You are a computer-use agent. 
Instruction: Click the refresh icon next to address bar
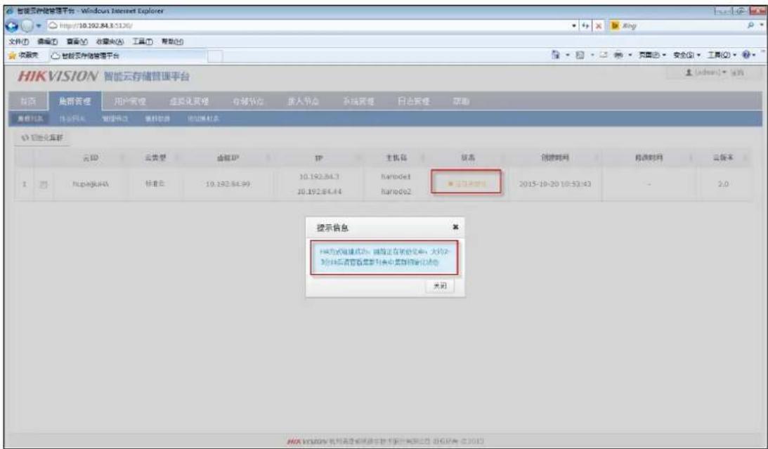coord(586,25)
